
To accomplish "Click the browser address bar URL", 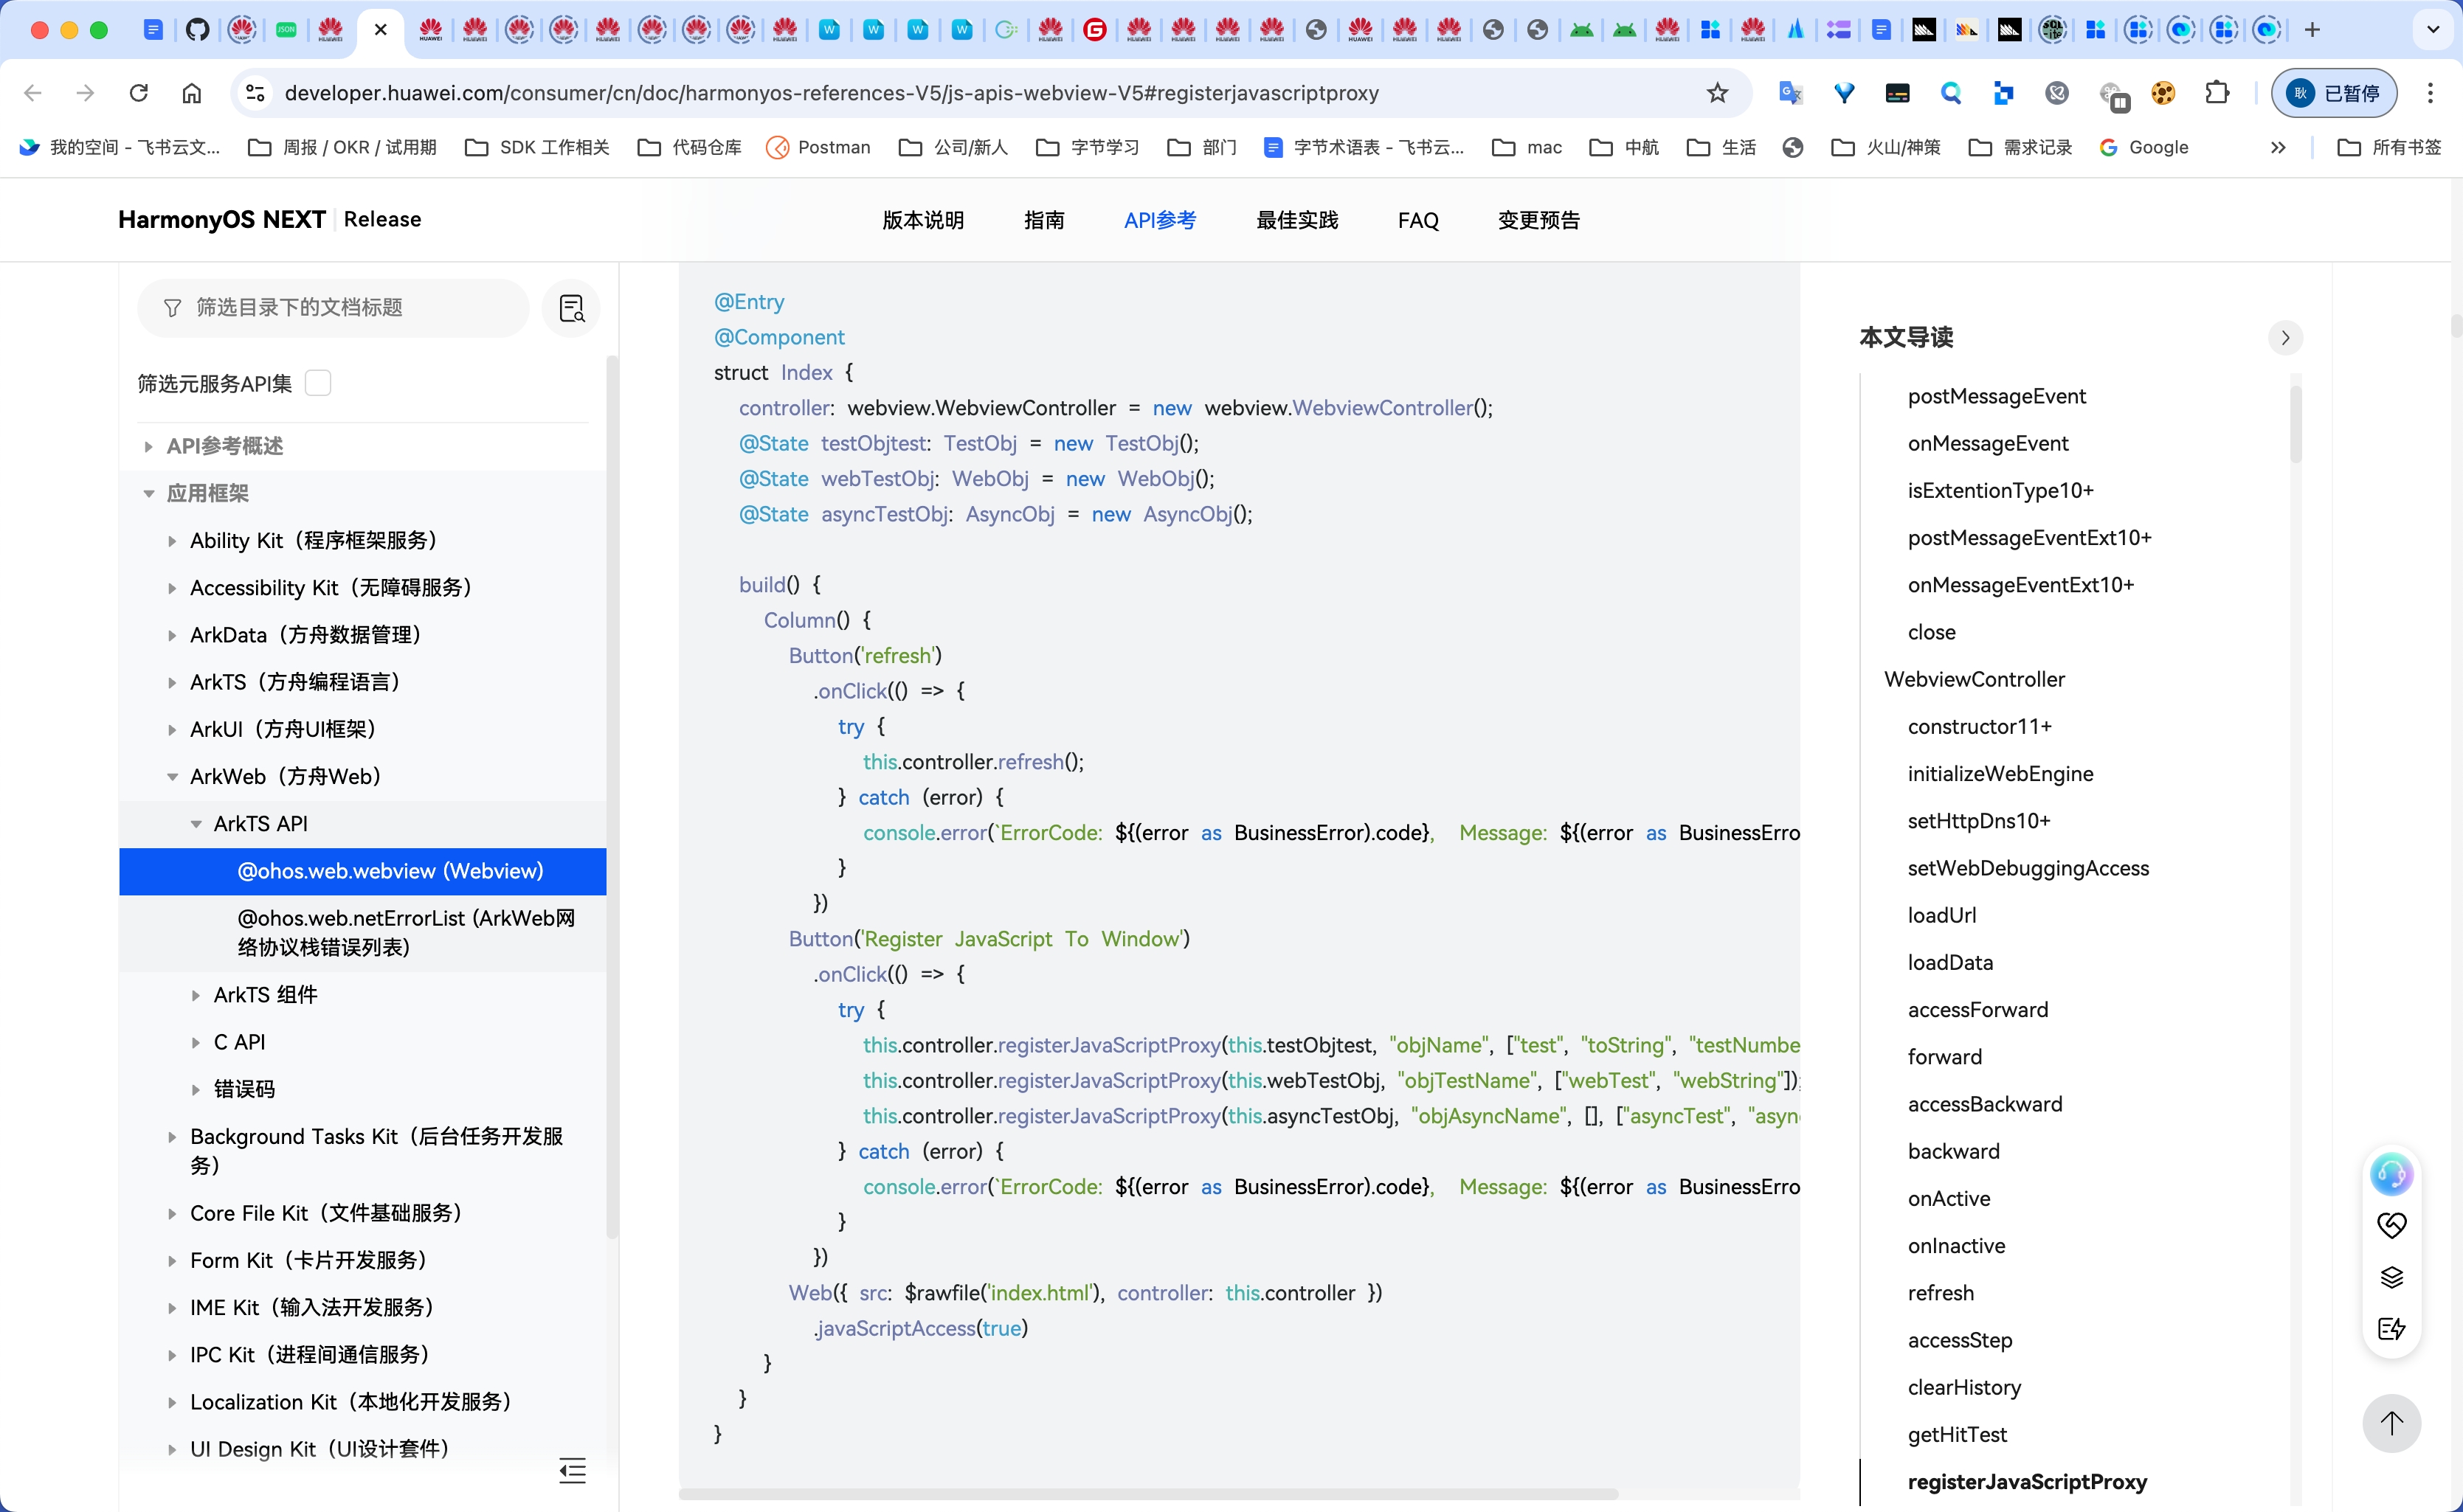I will 832,93.
